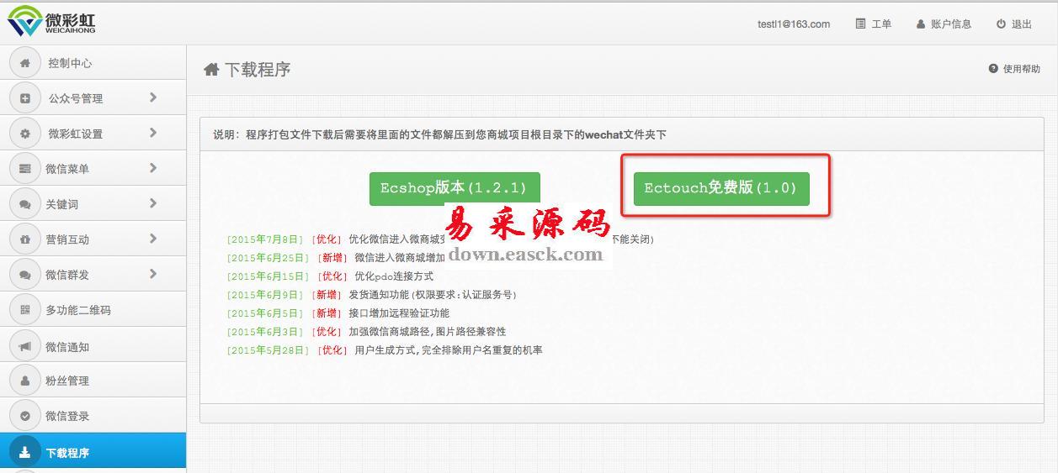The width and height of the screenshot is (1058, 473).
Task: Expand the 关键词 chevron
Action: pos(153,203)
